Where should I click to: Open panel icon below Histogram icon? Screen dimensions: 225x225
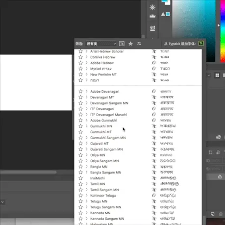click(152, 28)
